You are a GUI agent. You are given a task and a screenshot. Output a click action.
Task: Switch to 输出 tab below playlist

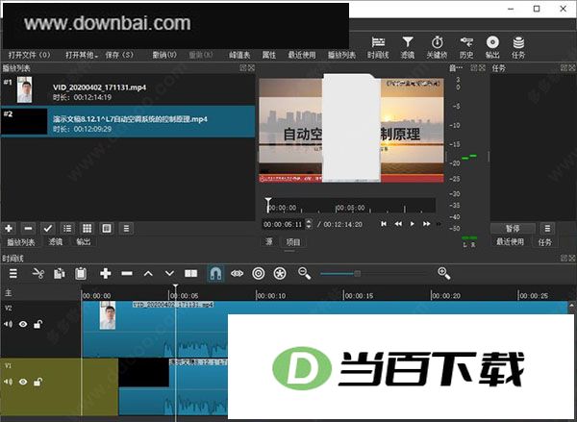pos(83,241)
